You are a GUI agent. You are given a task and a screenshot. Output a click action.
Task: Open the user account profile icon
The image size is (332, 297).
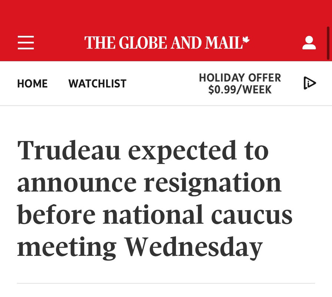point(309,42)
